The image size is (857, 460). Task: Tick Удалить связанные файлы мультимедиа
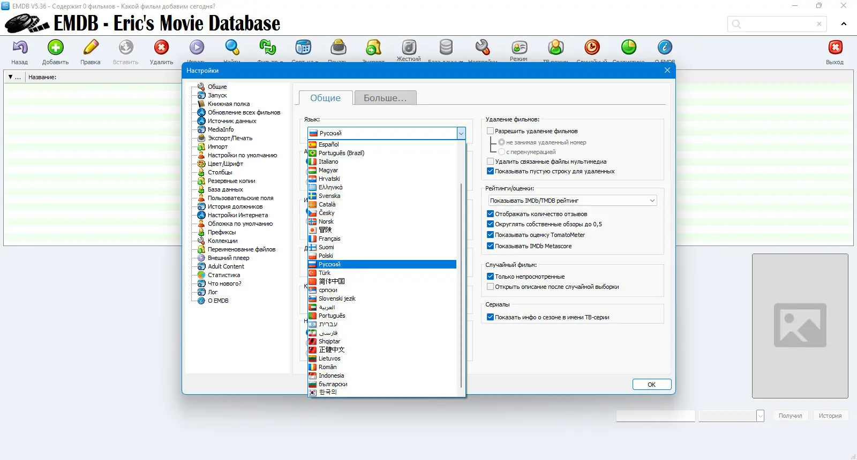(490, 162)
